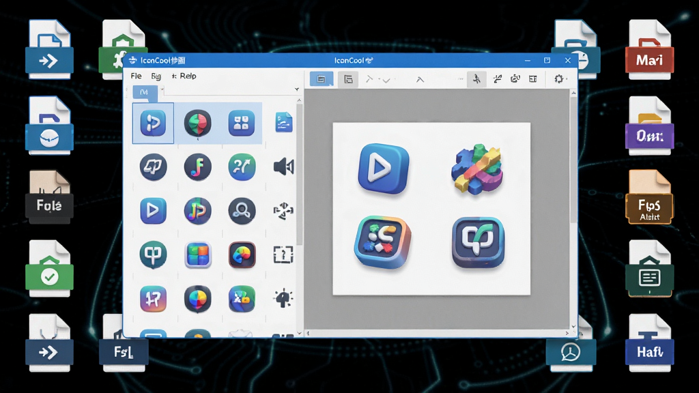
Task: Select the large blue play icon on canvas
Action: tap(384, 169)
